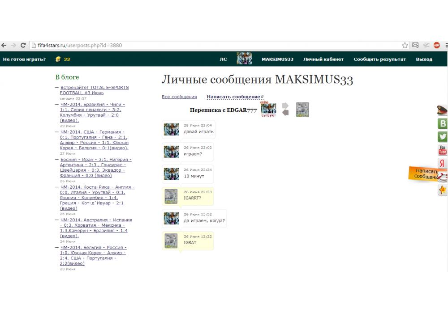Click the 'Выход' logout link
The image size is (448, 313).
click(x=424, y=59)
